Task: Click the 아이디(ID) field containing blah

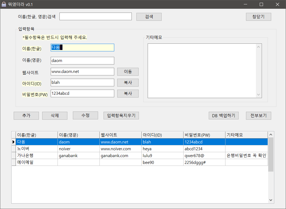Action: click(x=82, y=83)
